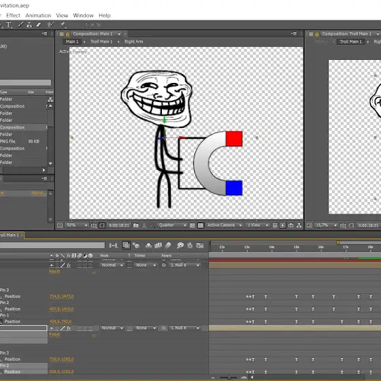Open the Project panel flowchart view icon

(50, 99)
